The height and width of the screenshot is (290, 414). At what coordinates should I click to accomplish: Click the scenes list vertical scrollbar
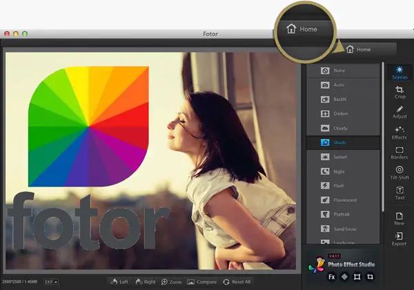click(383, 136)
